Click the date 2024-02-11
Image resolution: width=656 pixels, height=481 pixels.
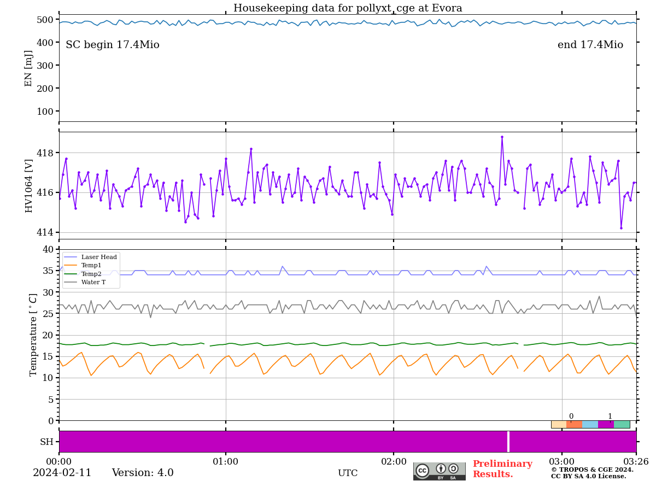pyautogui.click(x=62, y=473)
